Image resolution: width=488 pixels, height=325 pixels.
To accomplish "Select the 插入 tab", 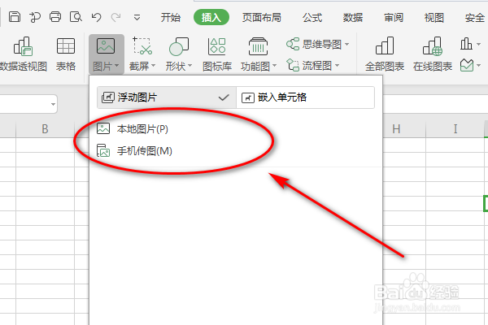I will pyautogui.click(x=211, y=17).
